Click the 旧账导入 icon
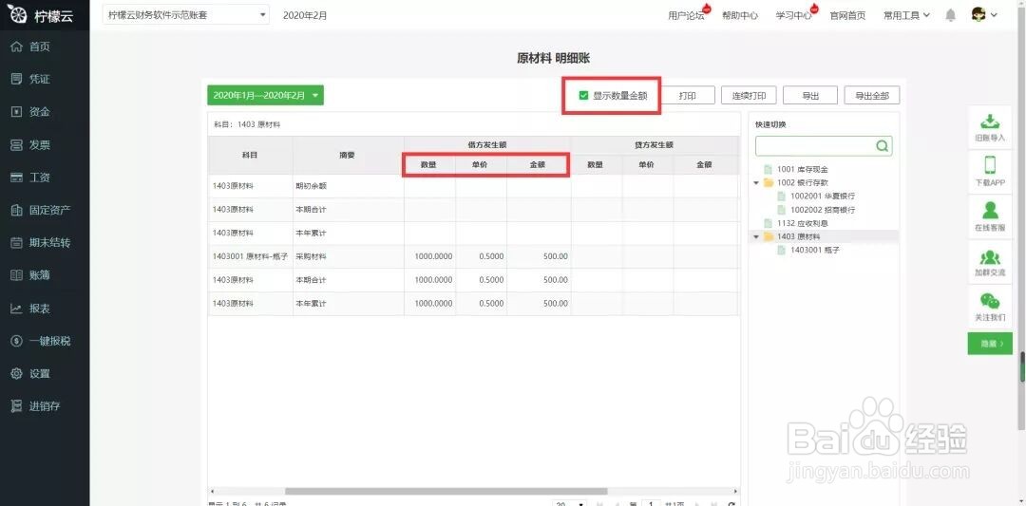This screenshot has height=506, width=1026. tap(989, 122)
